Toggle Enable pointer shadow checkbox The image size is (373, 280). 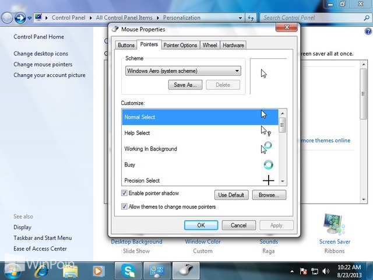124,193
